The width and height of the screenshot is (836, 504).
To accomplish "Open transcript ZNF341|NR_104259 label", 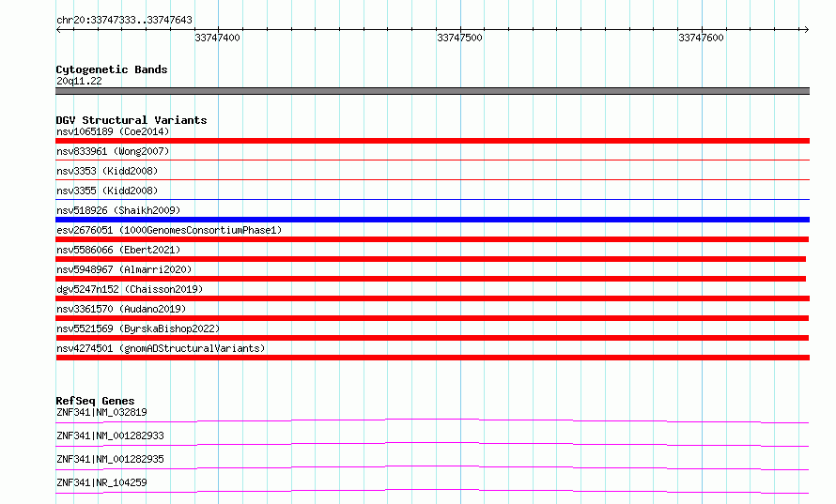I will click(101, 482).
